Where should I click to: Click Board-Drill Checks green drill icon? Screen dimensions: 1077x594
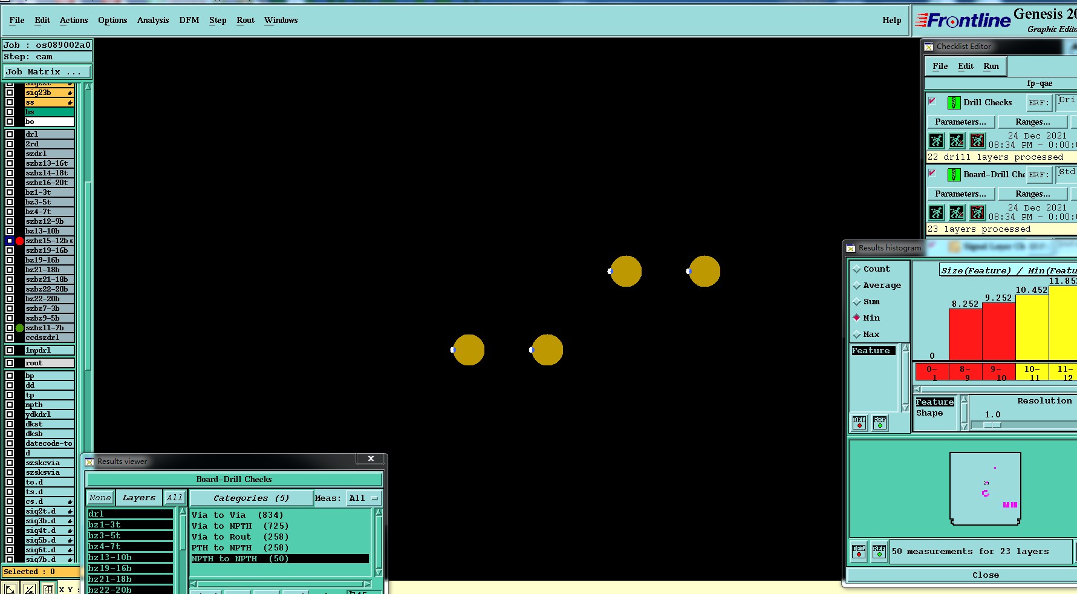954,175
